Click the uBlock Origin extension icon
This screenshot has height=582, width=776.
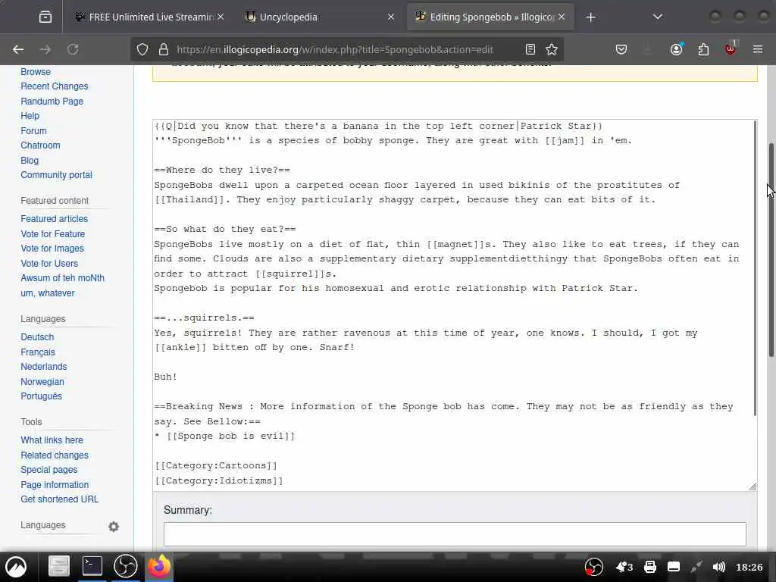(731, 48)
